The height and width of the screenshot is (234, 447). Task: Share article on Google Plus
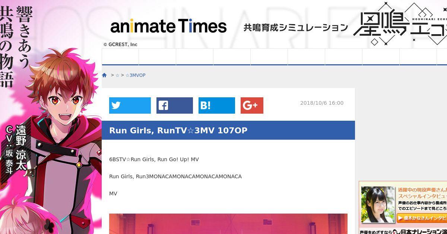(x=252, y=105)
